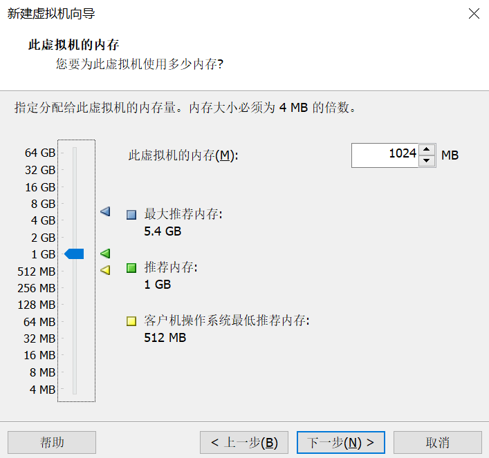Click the green recommended memory marker arrow
The image size is (489, 458).
(105, 254)
